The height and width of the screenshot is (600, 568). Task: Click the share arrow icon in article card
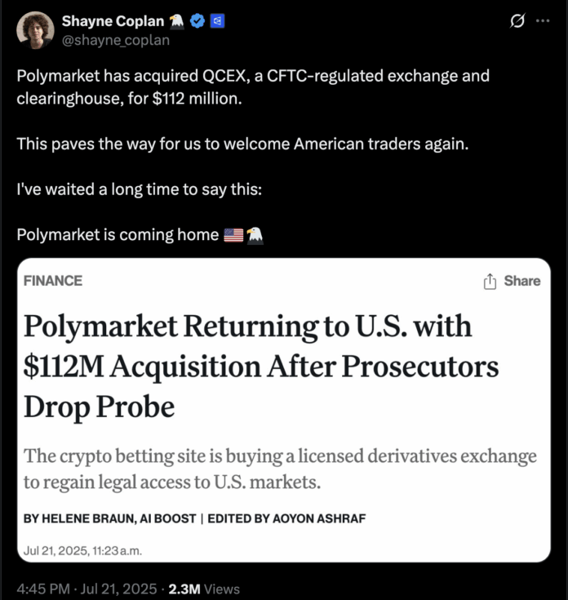490,282
